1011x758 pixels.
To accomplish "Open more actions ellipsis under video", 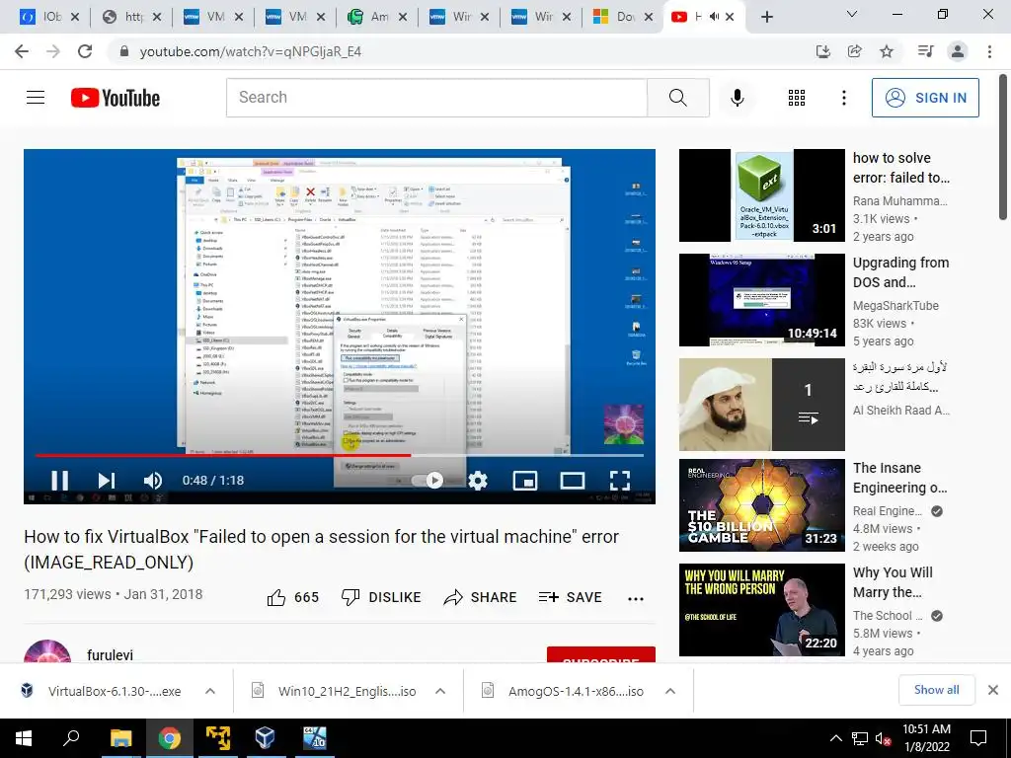I will [635, 599].
